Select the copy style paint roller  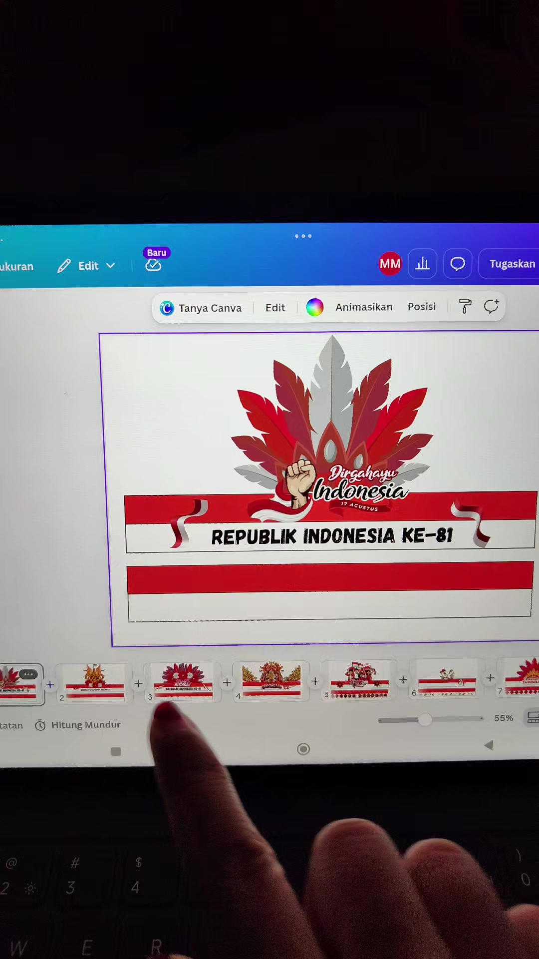click(x=465, y=306)
